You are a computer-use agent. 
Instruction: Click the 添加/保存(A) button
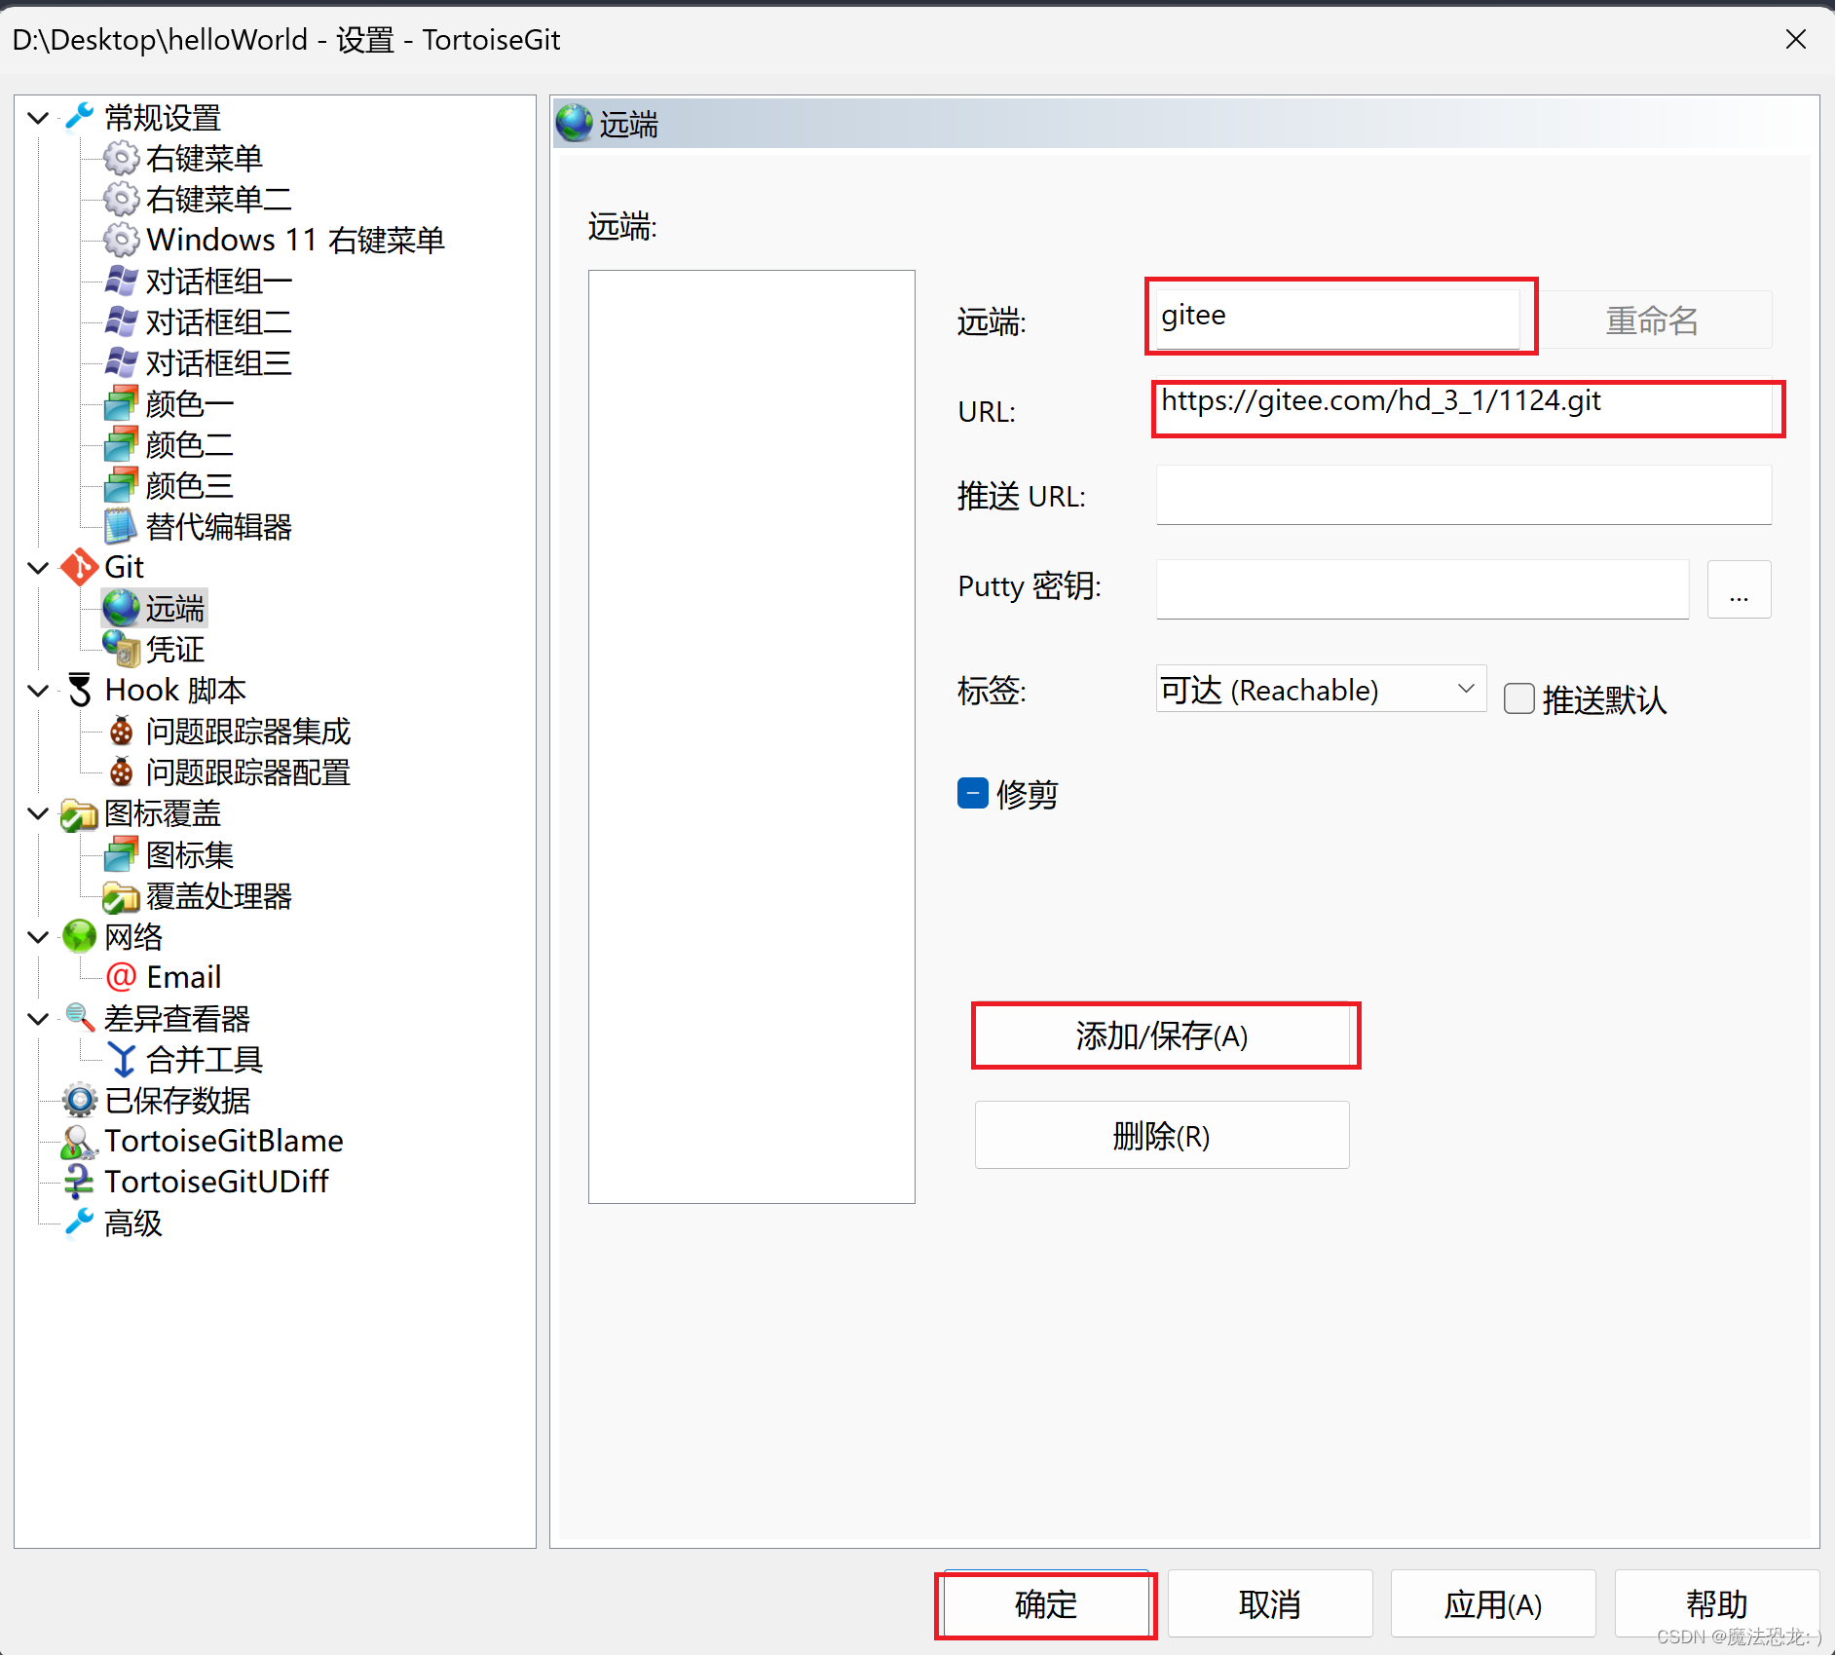point(1162,1035)
